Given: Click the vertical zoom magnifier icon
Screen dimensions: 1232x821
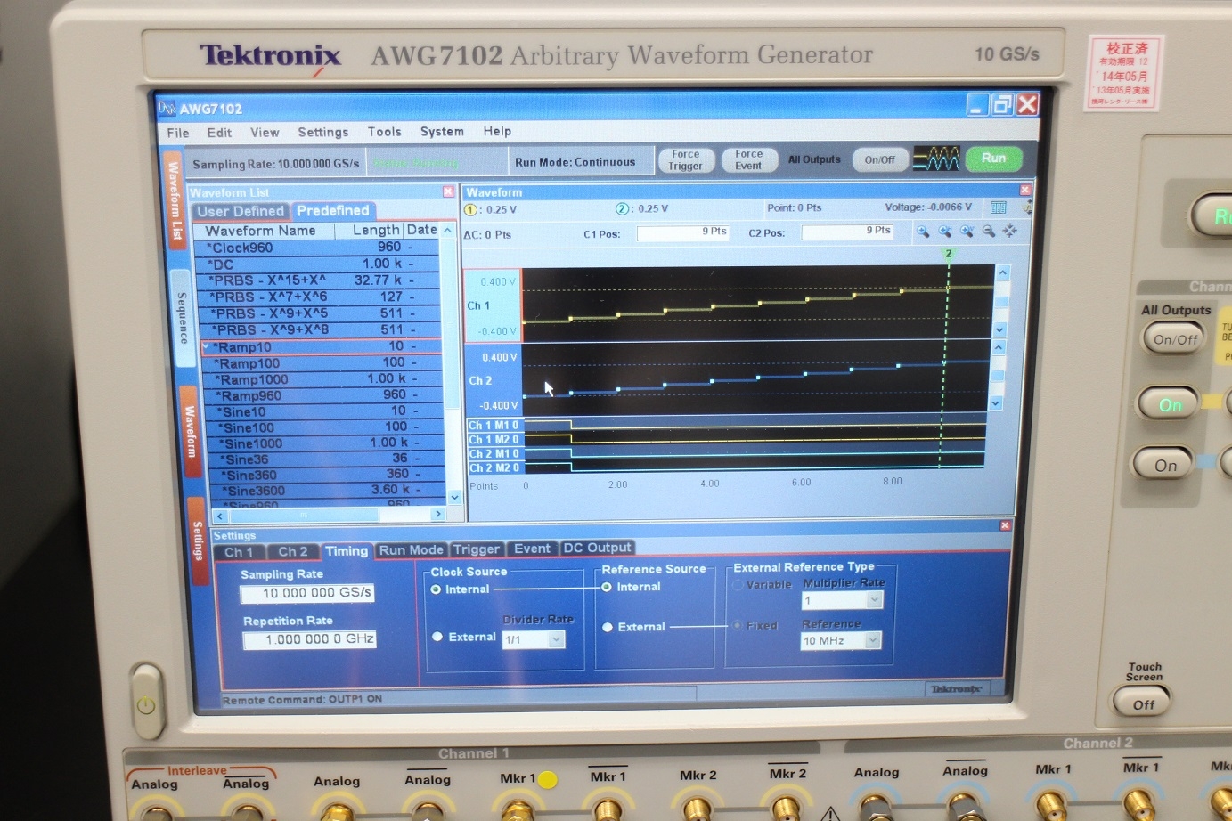Looking at the screenshot, I should pos(967,232).
